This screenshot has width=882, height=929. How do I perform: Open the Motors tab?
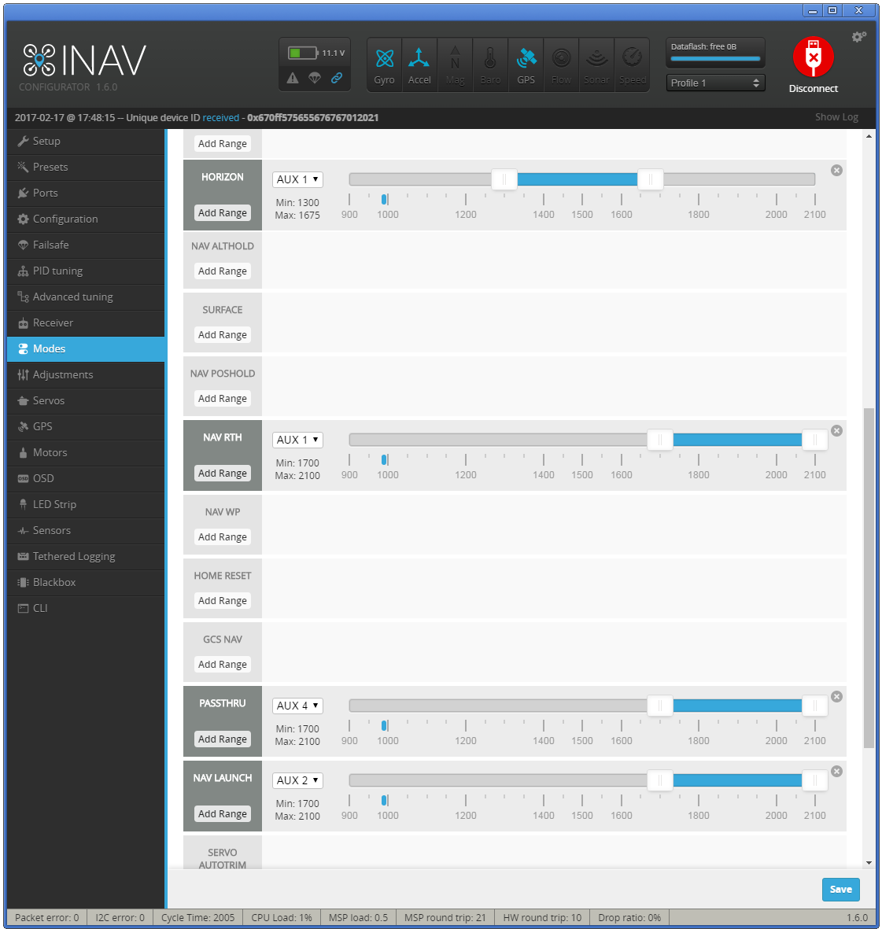(86, 452)
